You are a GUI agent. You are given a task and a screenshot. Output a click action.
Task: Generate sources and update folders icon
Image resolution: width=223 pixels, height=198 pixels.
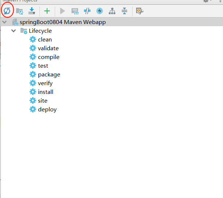(19, 11)
